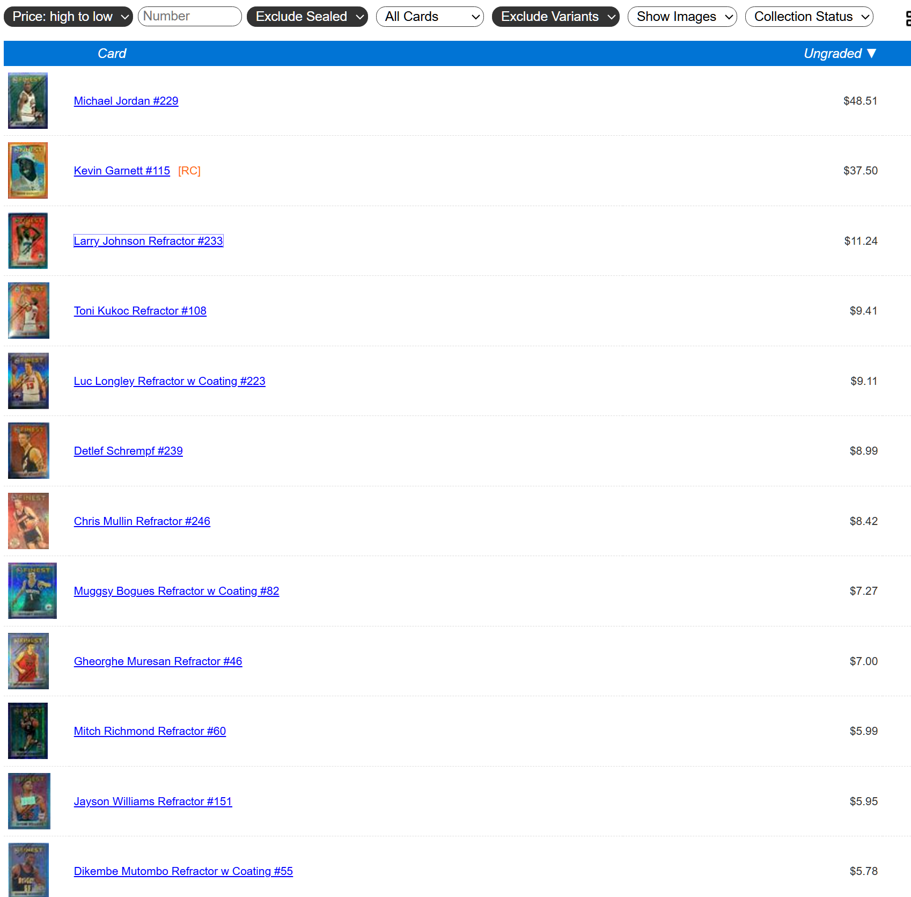This screenshot has height=897, width=911.
Task: Expand the Exclude Sealed dropdown
Action: point(307,17)
